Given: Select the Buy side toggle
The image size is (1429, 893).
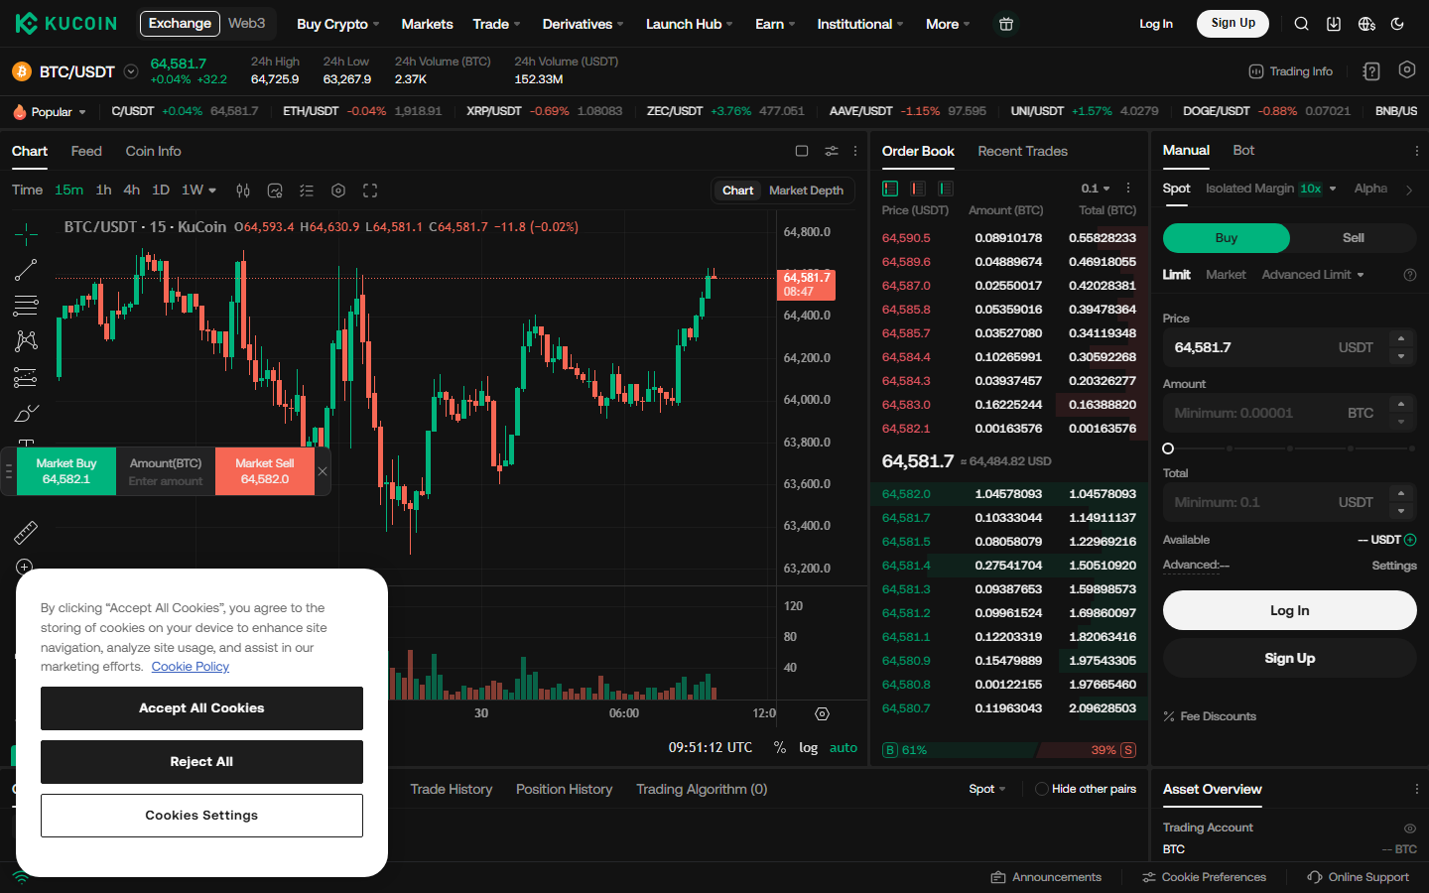Looking at the screenshot, I should tap(1227, 238).
